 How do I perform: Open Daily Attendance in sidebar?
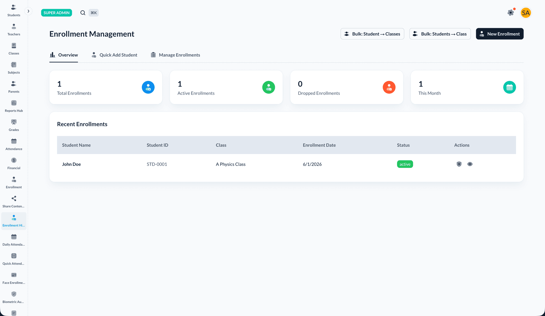pos(14,240)
